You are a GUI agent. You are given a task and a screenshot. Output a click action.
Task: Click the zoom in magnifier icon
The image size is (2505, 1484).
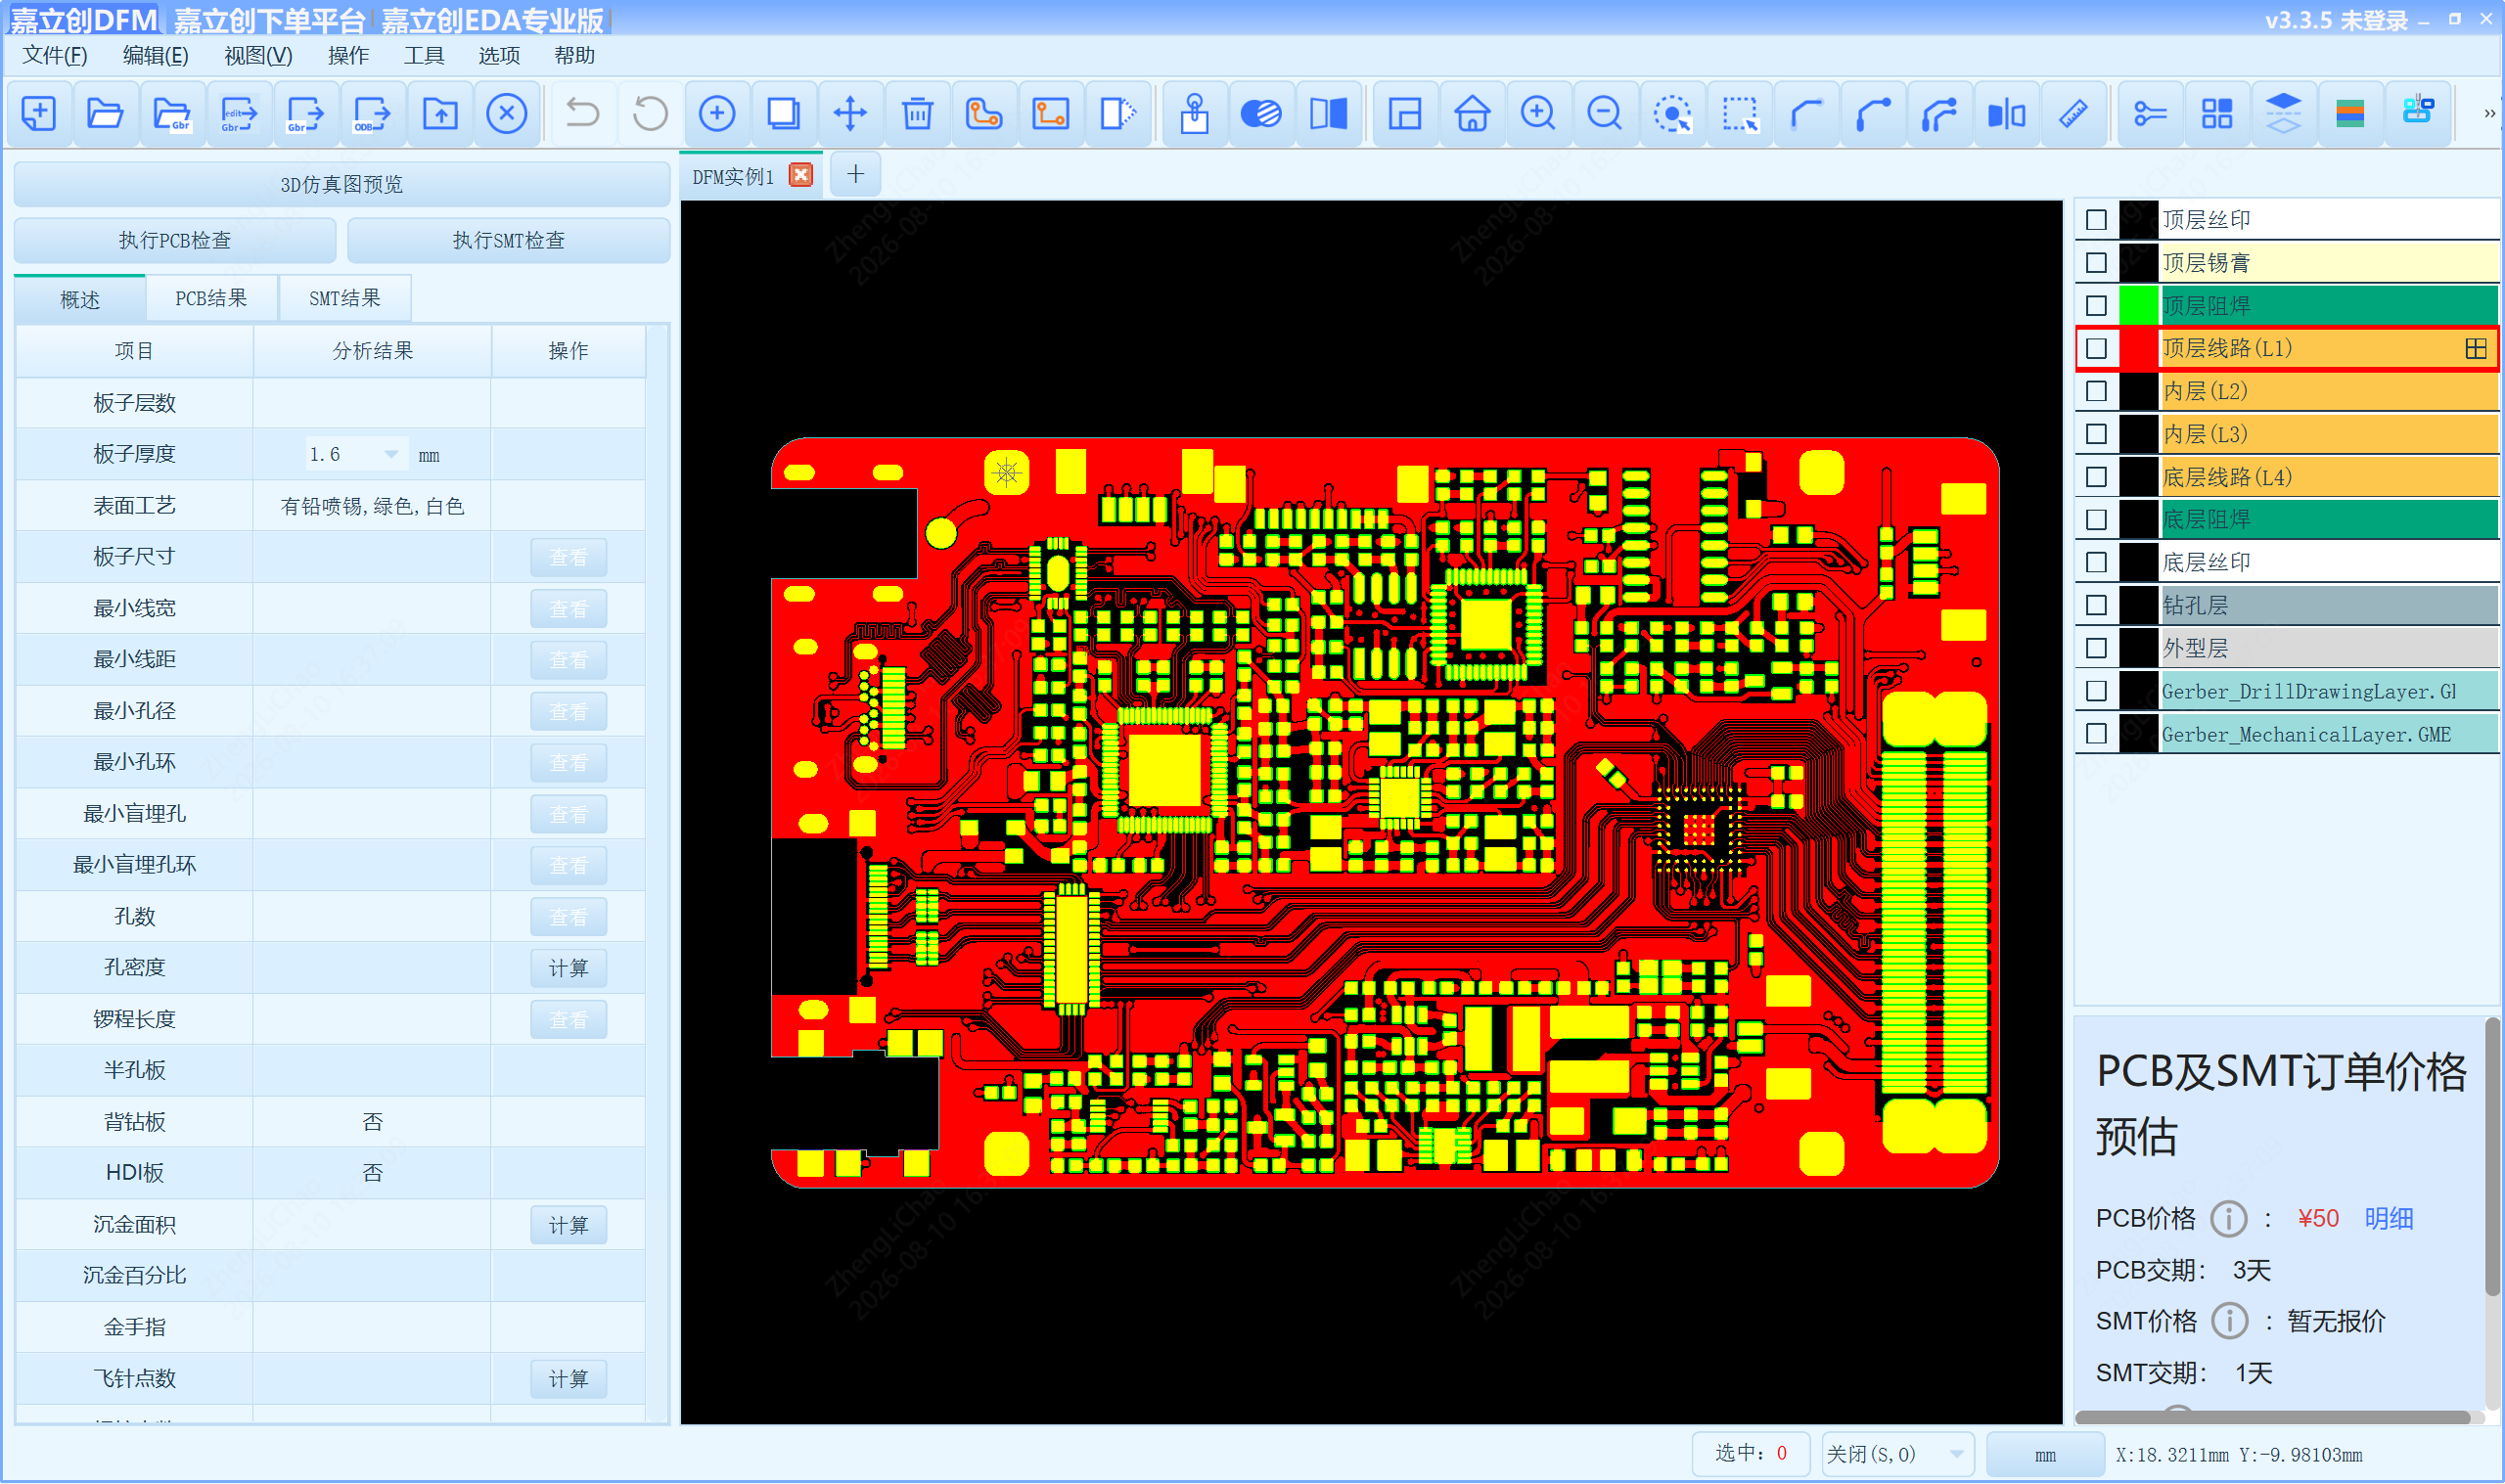(1538, 113)
